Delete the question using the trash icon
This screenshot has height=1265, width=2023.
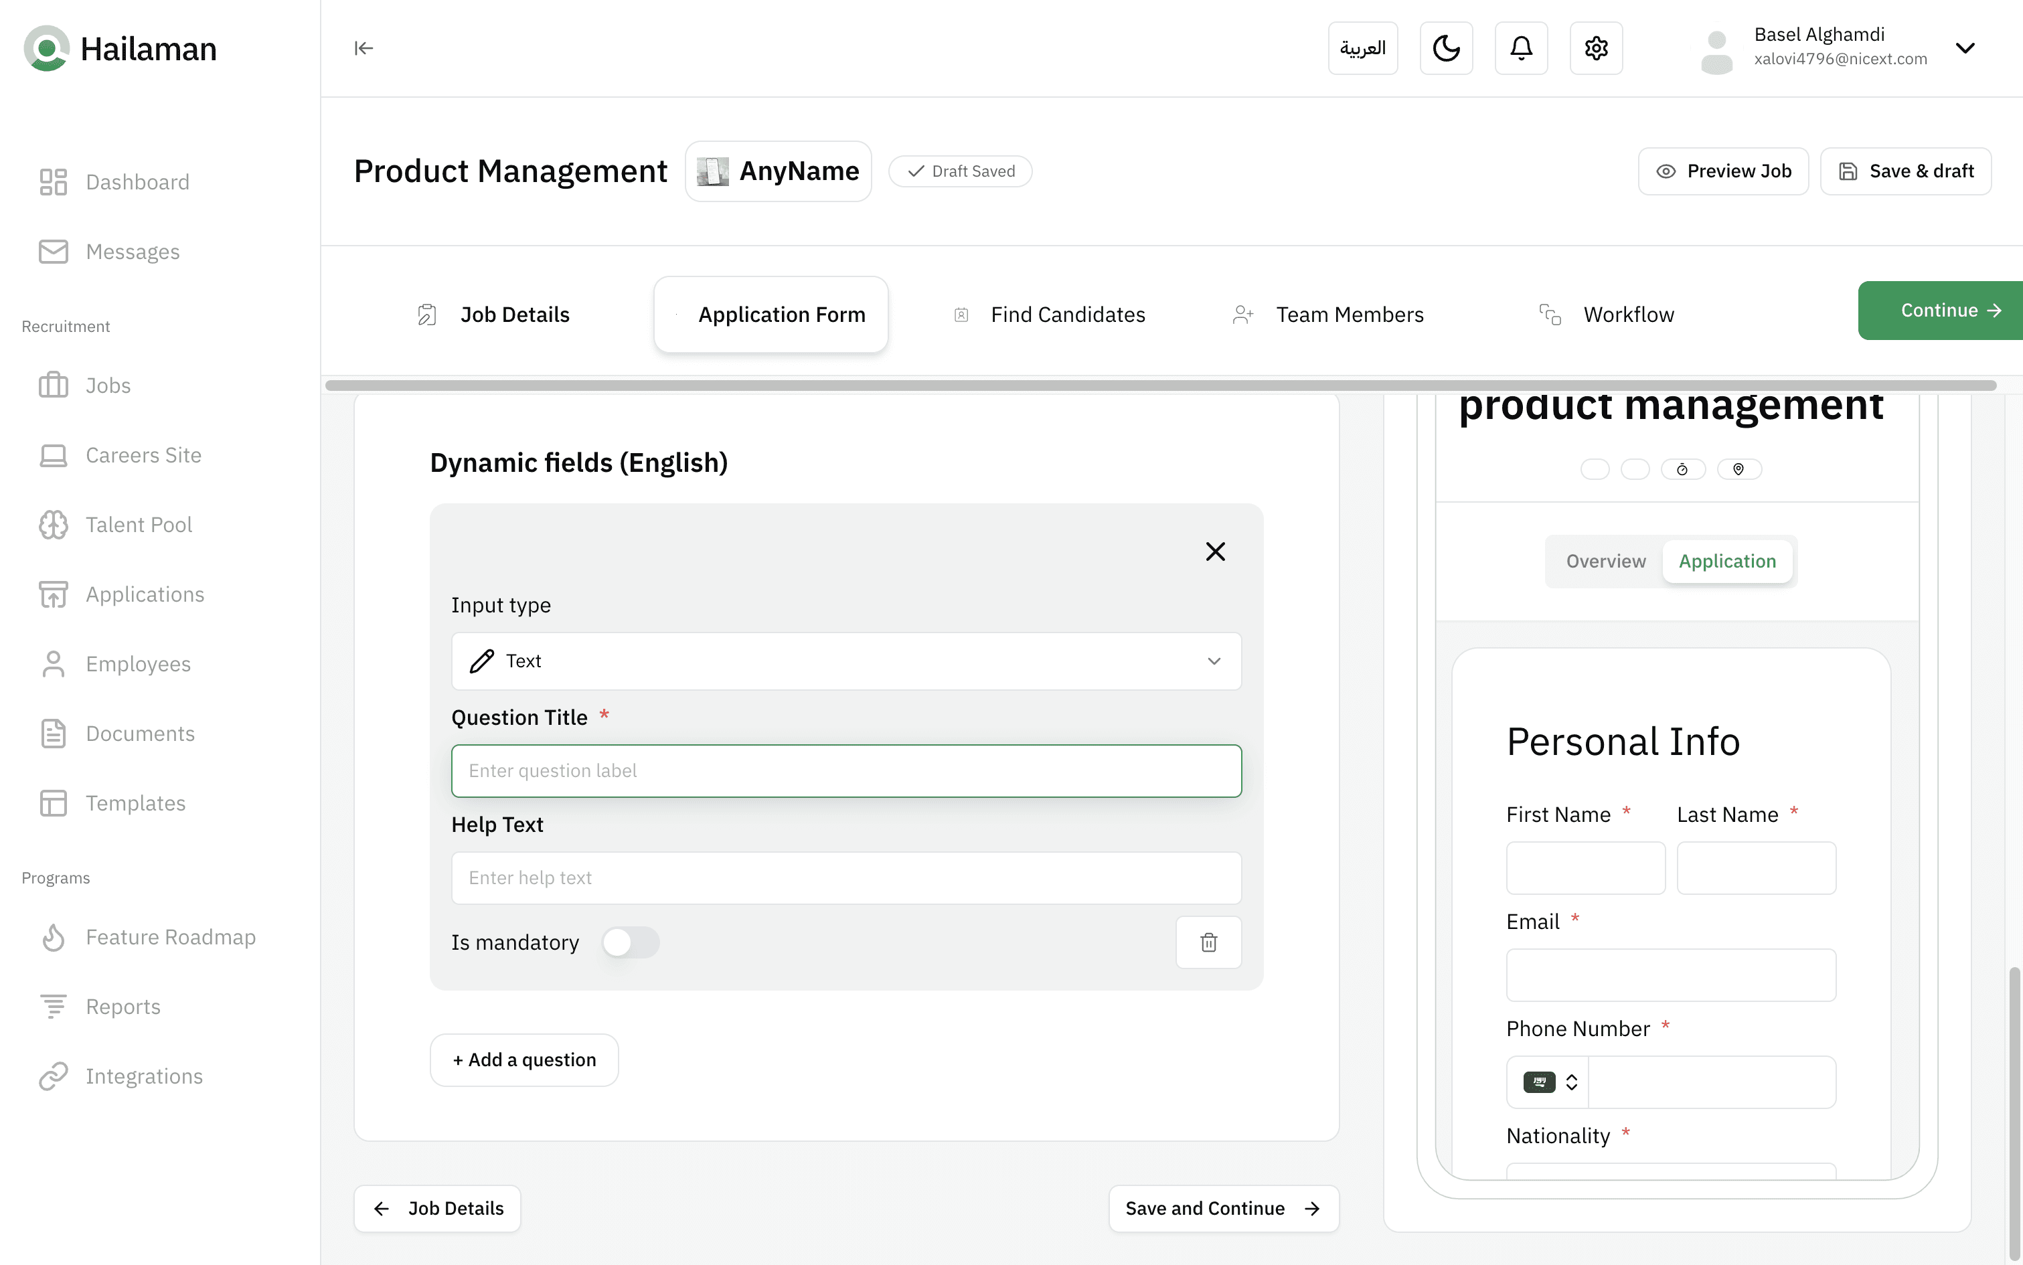point(1208,942)
